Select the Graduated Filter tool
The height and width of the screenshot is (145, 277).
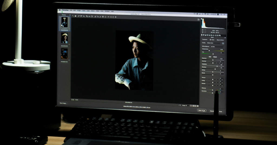(103, 17)
